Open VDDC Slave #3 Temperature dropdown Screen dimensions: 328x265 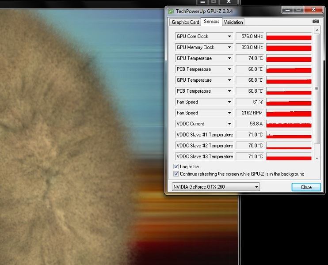point(230,156)
